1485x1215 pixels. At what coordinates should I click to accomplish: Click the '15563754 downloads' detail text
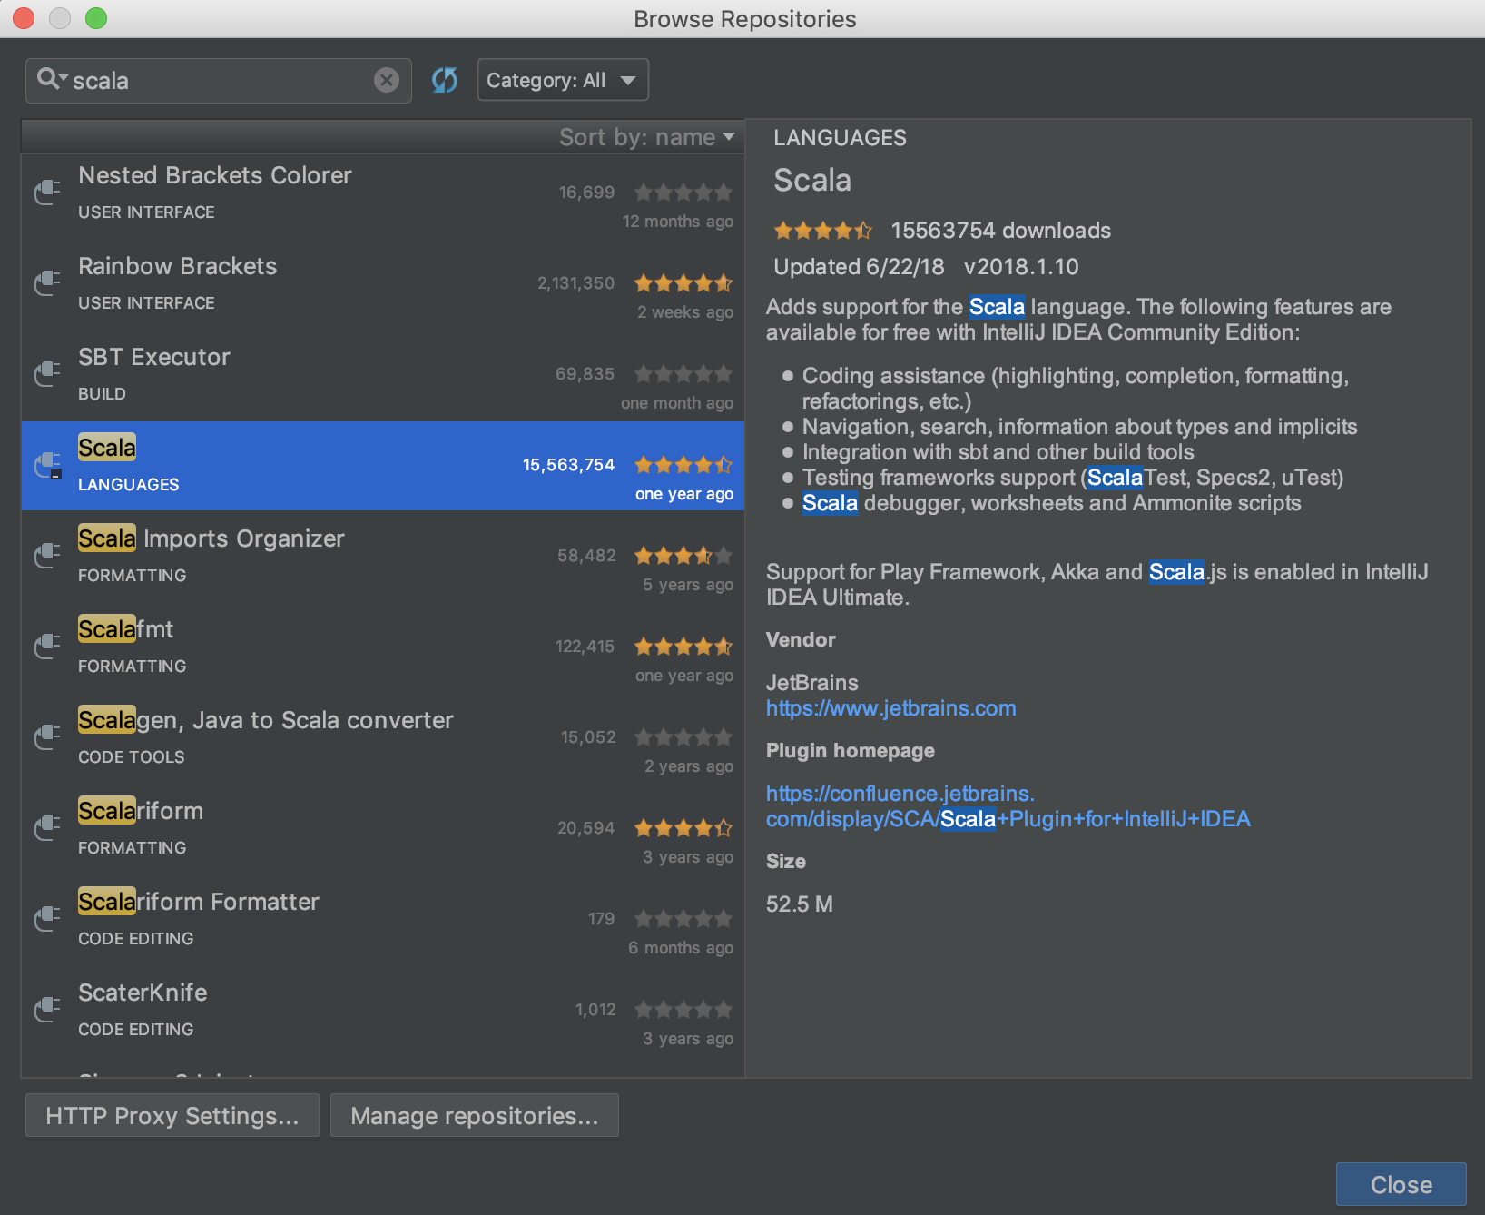(x=1001, y=231)
